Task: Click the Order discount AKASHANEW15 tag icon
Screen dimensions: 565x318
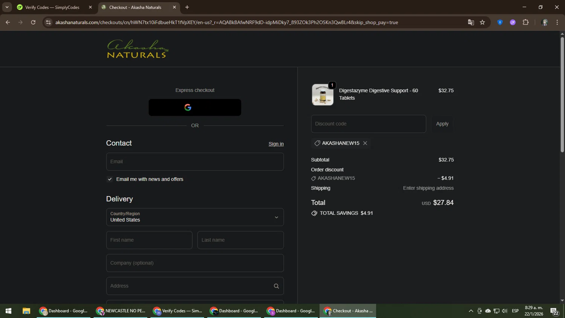Action: click(313, 179)
